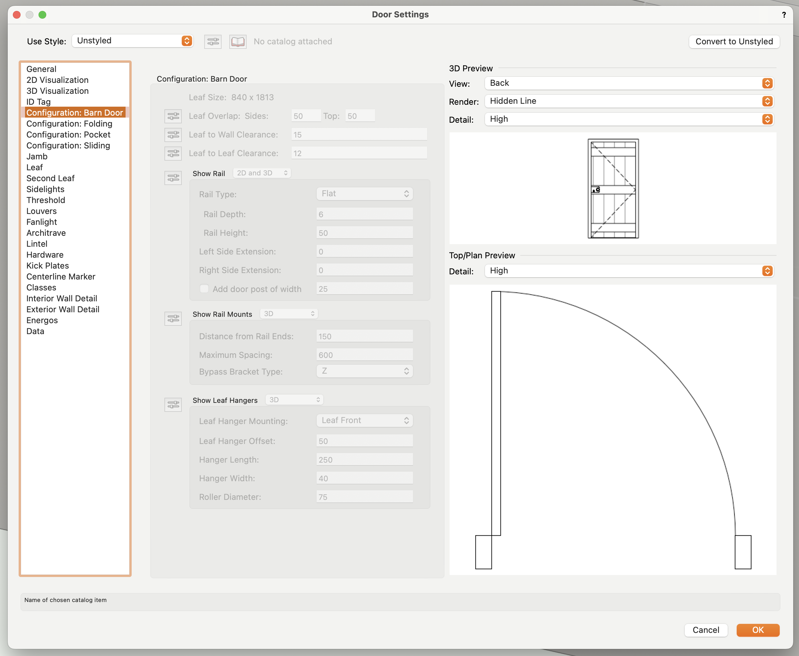Open the 2D Visualization pane
This screenshot has height=656, width=799.
(x=57, y=80)
